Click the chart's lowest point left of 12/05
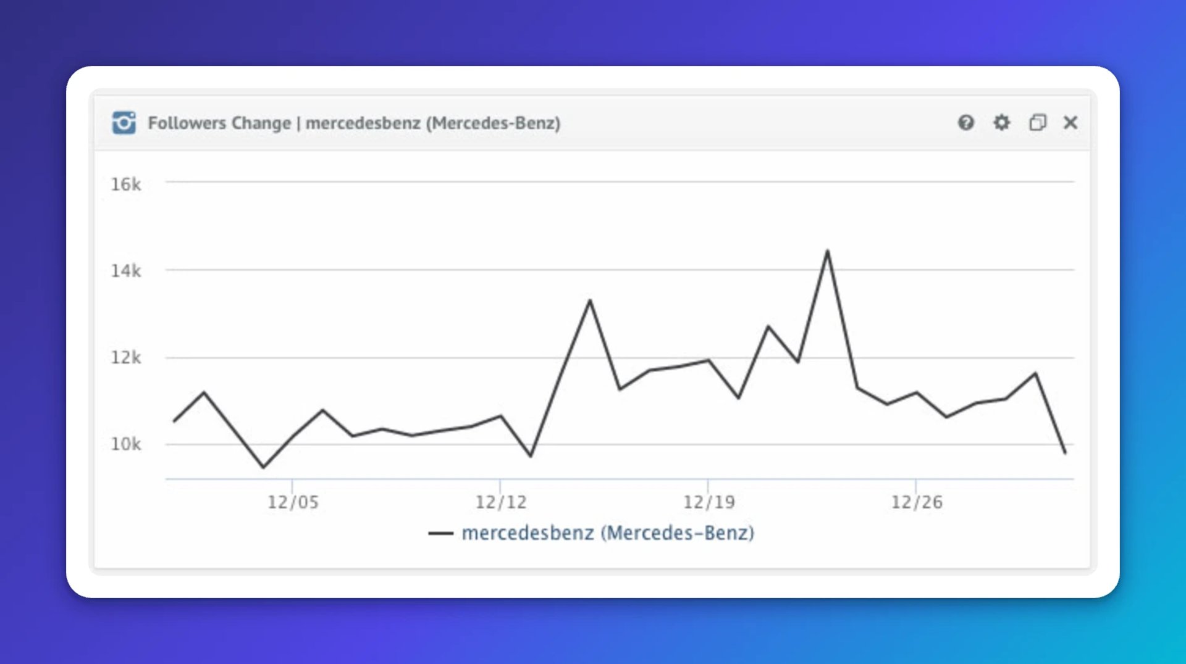Viewport: 1186px width, 664px height. coord(264,467)
